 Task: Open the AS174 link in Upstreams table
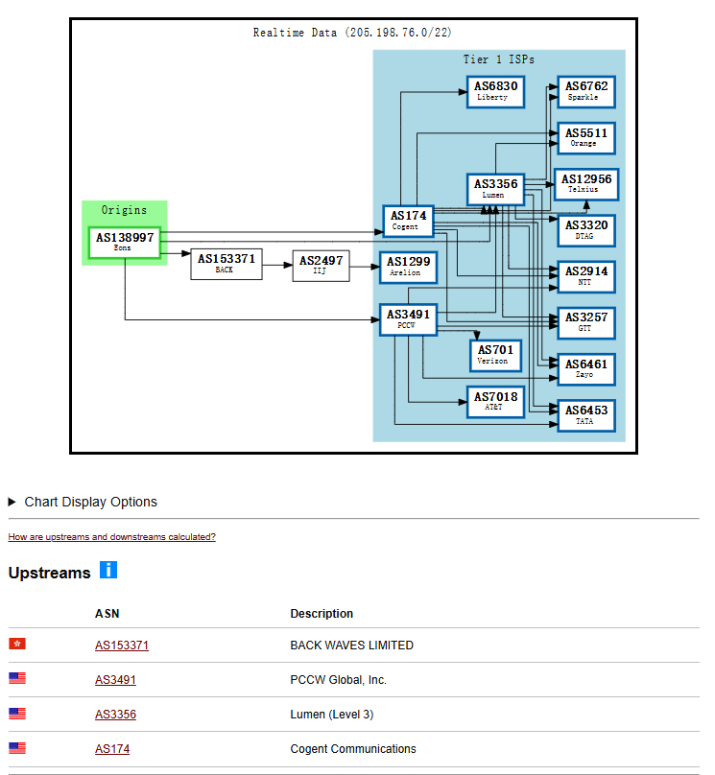[x=112, y=749]
